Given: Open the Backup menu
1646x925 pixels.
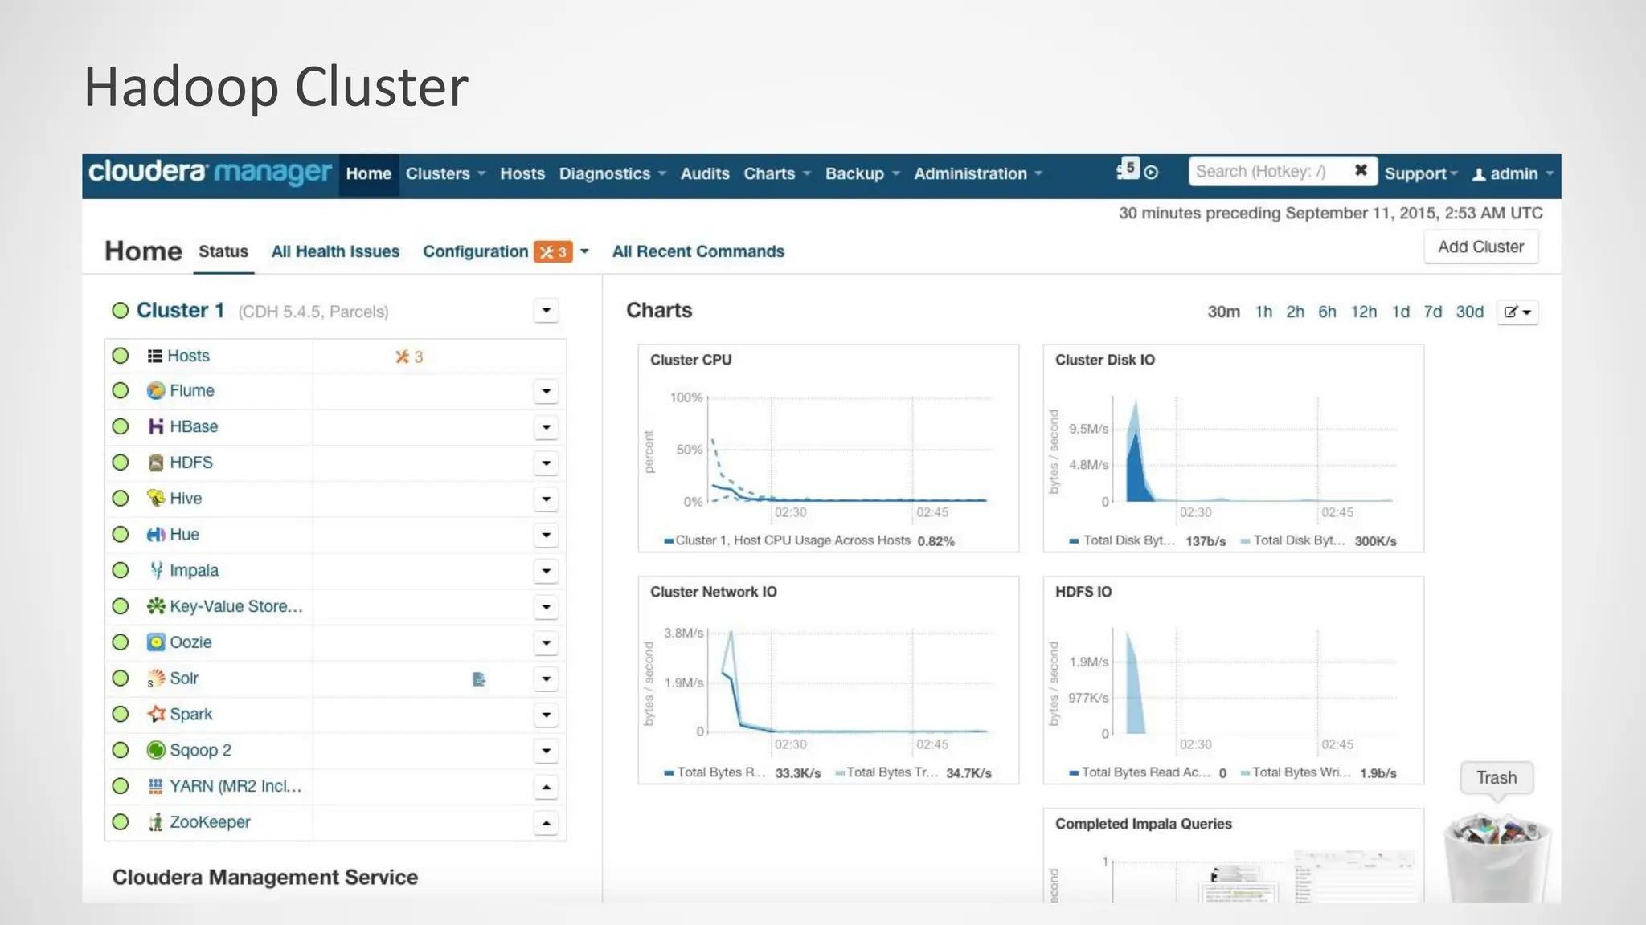Looking at the screenshot, I should coord(862,174).
